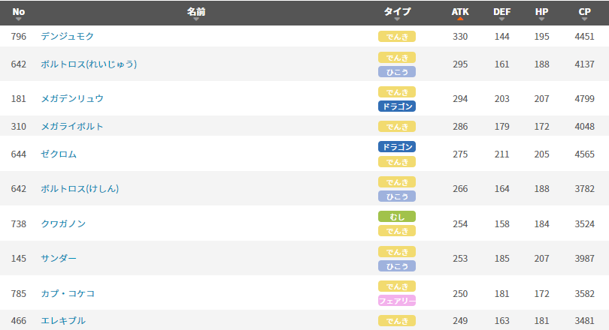
Task: Sort by タイプ column header
Action: (x=397, y=13)
